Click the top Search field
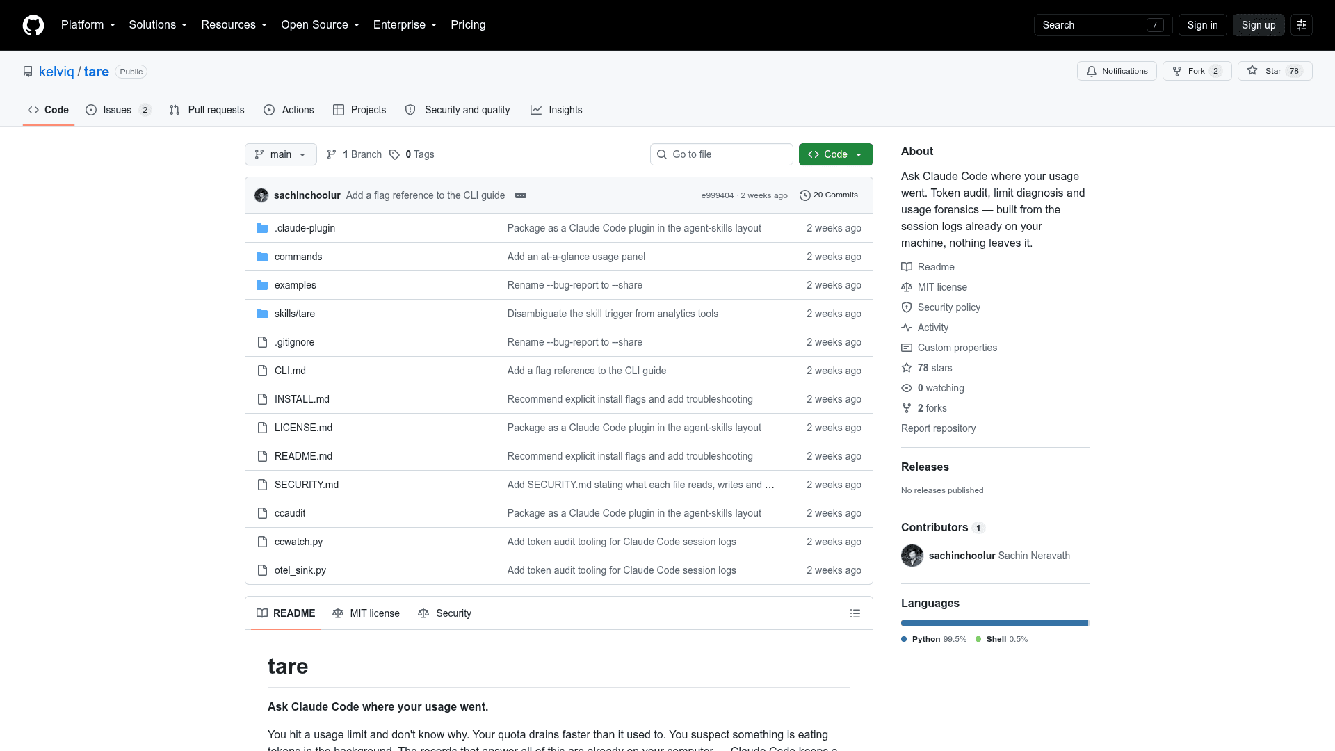The width and height of the screenshot is (1335, 751). [1103, 25]
